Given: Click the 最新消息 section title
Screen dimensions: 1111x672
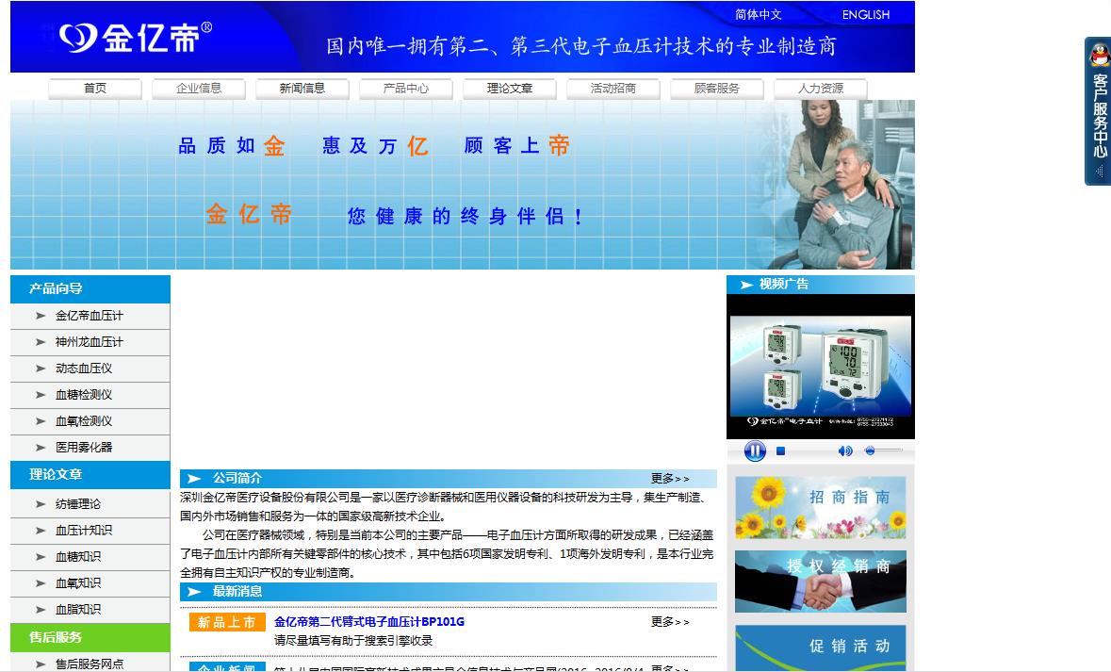Looking at the screenshot, I should (237, 591).
